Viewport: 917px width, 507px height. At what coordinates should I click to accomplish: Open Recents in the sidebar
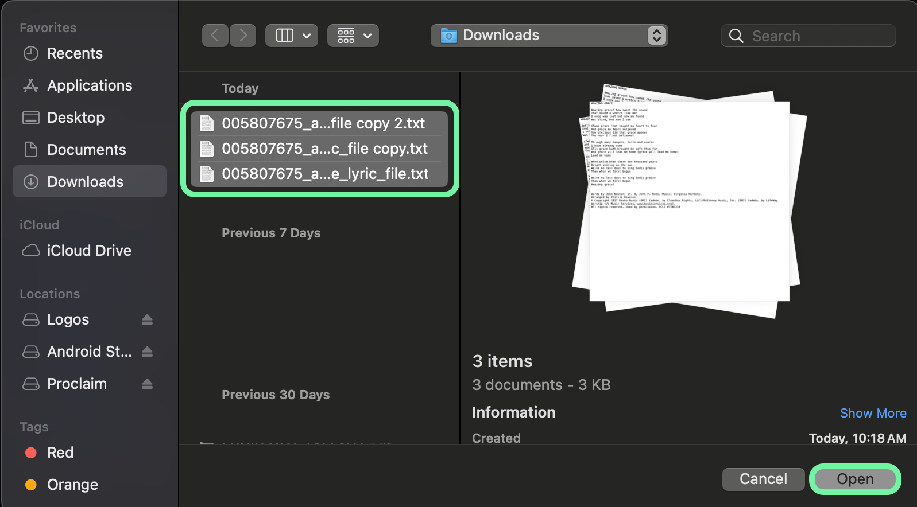90,53
